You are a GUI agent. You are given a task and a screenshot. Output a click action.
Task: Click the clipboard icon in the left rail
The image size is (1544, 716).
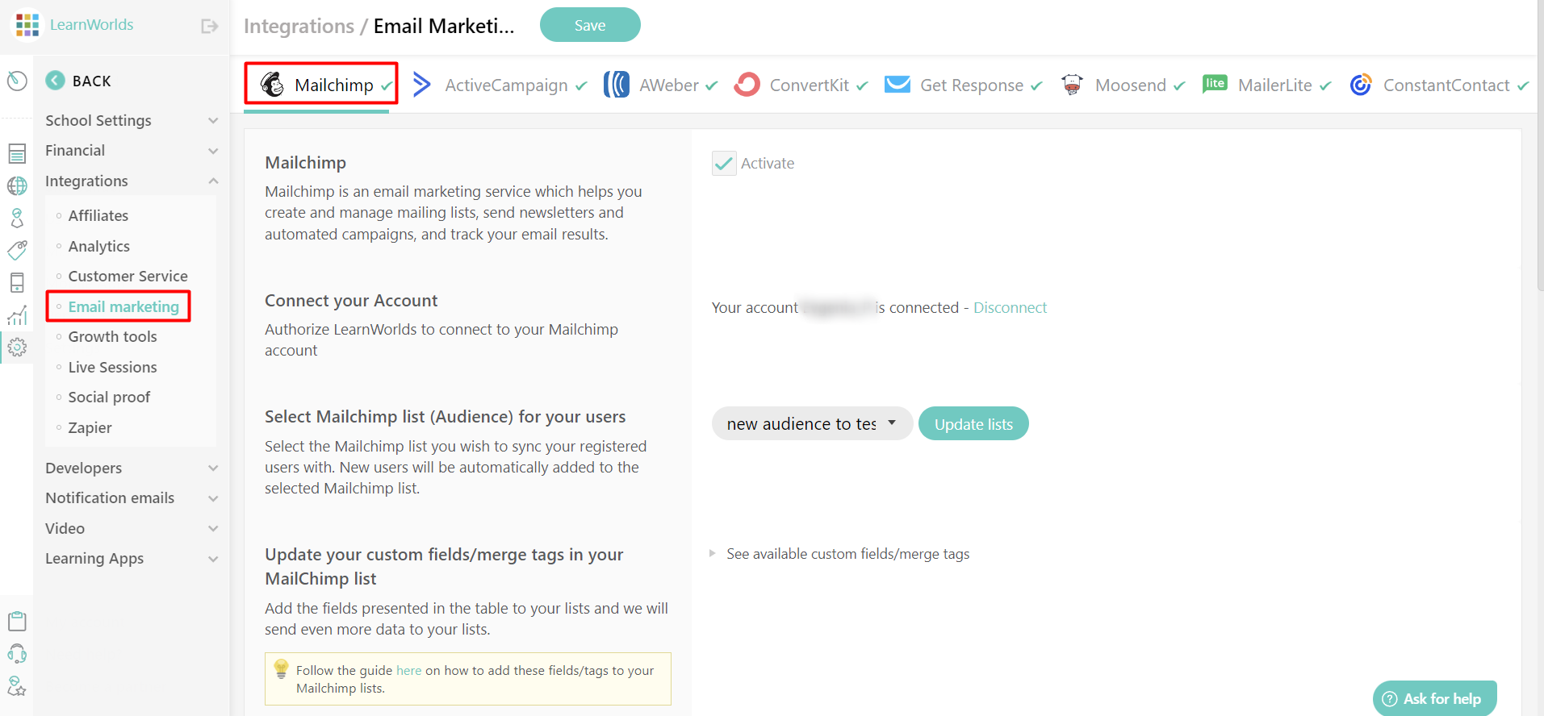pyautogui.click(x=17, y=620)
